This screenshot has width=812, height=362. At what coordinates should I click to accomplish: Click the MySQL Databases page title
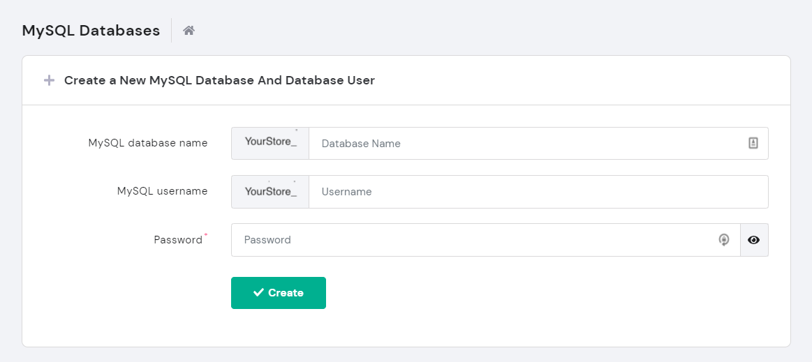click(91, 31)
